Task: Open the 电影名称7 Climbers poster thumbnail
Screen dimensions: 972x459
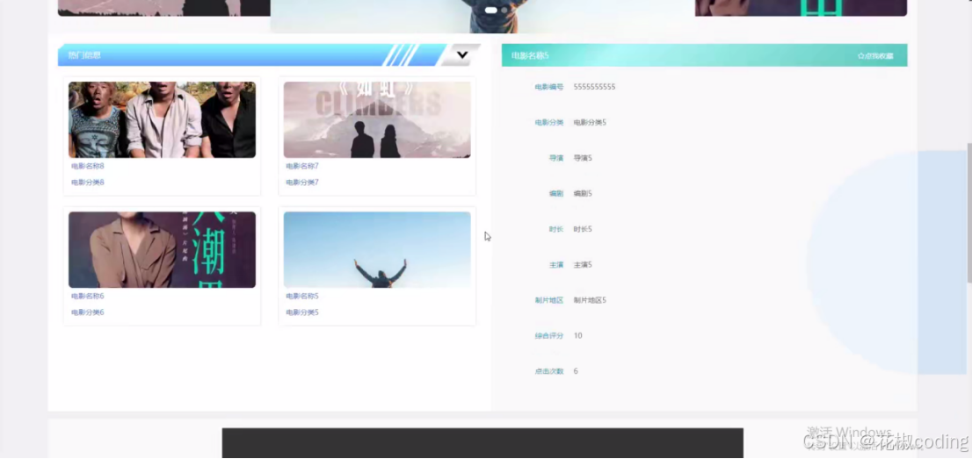Action: coord(377,119)
